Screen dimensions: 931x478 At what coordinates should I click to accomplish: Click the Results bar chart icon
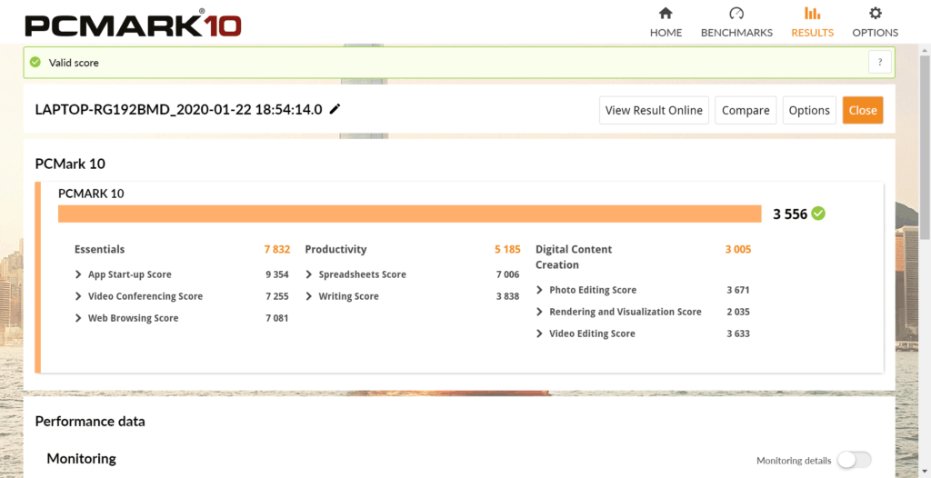(x=812, y=14)
